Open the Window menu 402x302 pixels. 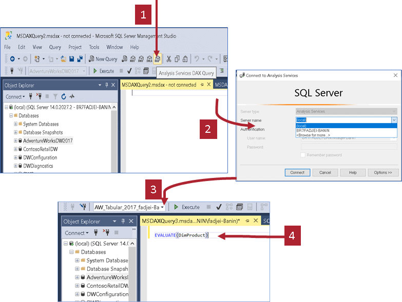tap(114, 47)
